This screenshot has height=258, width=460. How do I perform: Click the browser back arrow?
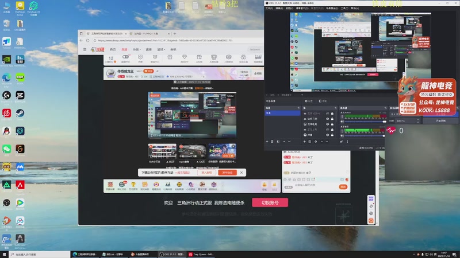coord(81,40)
